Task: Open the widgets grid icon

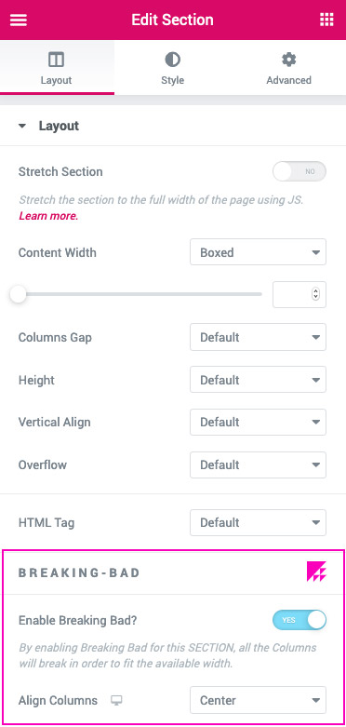Action: coord(326,20)
